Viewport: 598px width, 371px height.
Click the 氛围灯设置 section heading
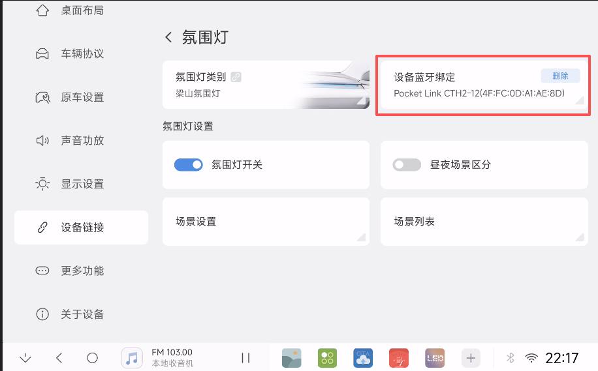click(x=187, y=126)
